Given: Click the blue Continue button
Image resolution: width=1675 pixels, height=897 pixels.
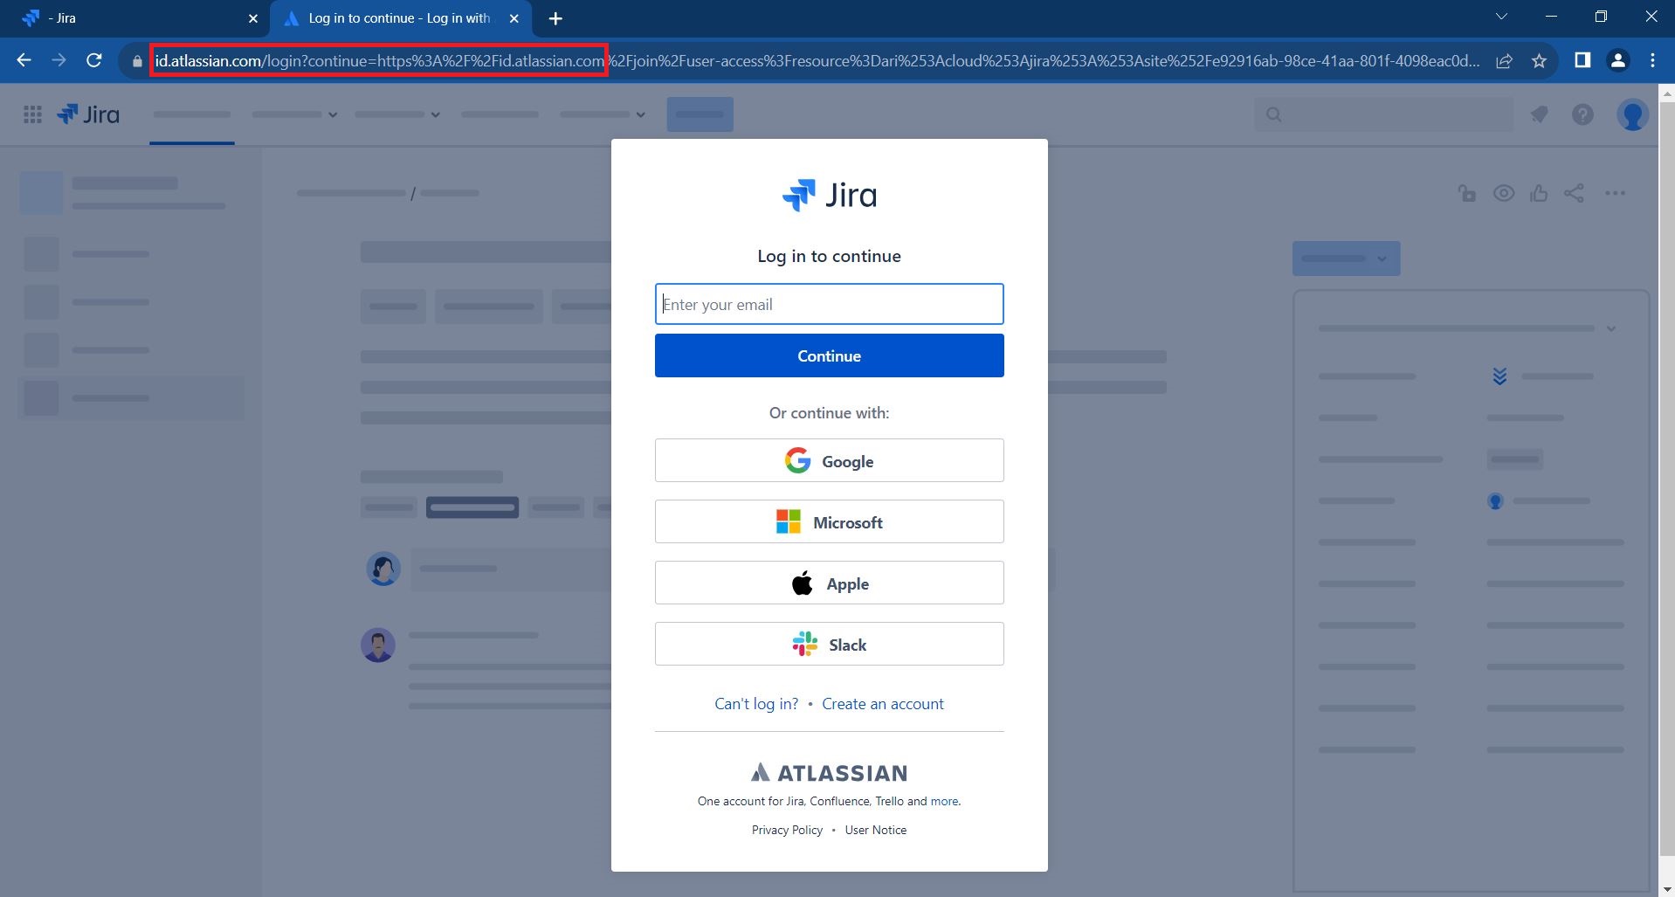Looking at the screenshot, I should coord(829,355).
